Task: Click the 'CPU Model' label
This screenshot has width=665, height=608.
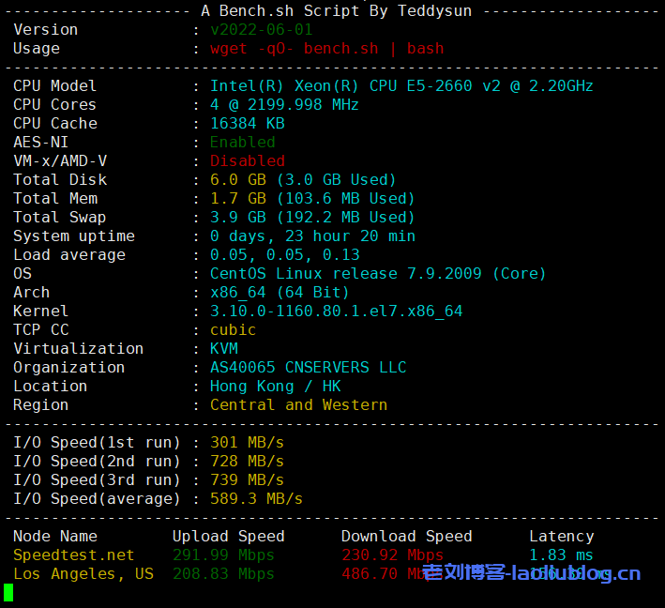Action: 55,85
